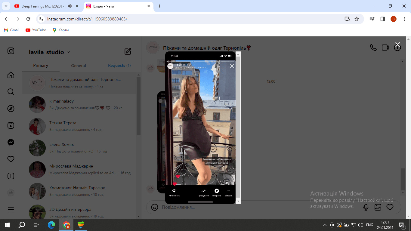The image size is (411, 231).
Task: Open the More hamburger menu in sidebar
Action: (x=11, y=210)
